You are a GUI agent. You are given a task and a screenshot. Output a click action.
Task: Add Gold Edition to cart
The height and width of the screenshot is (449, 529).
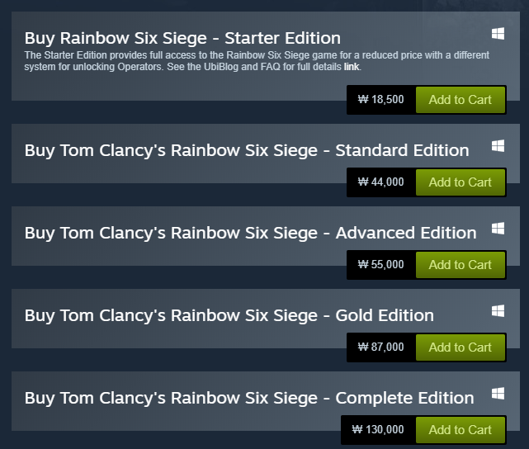pos(461,347)
